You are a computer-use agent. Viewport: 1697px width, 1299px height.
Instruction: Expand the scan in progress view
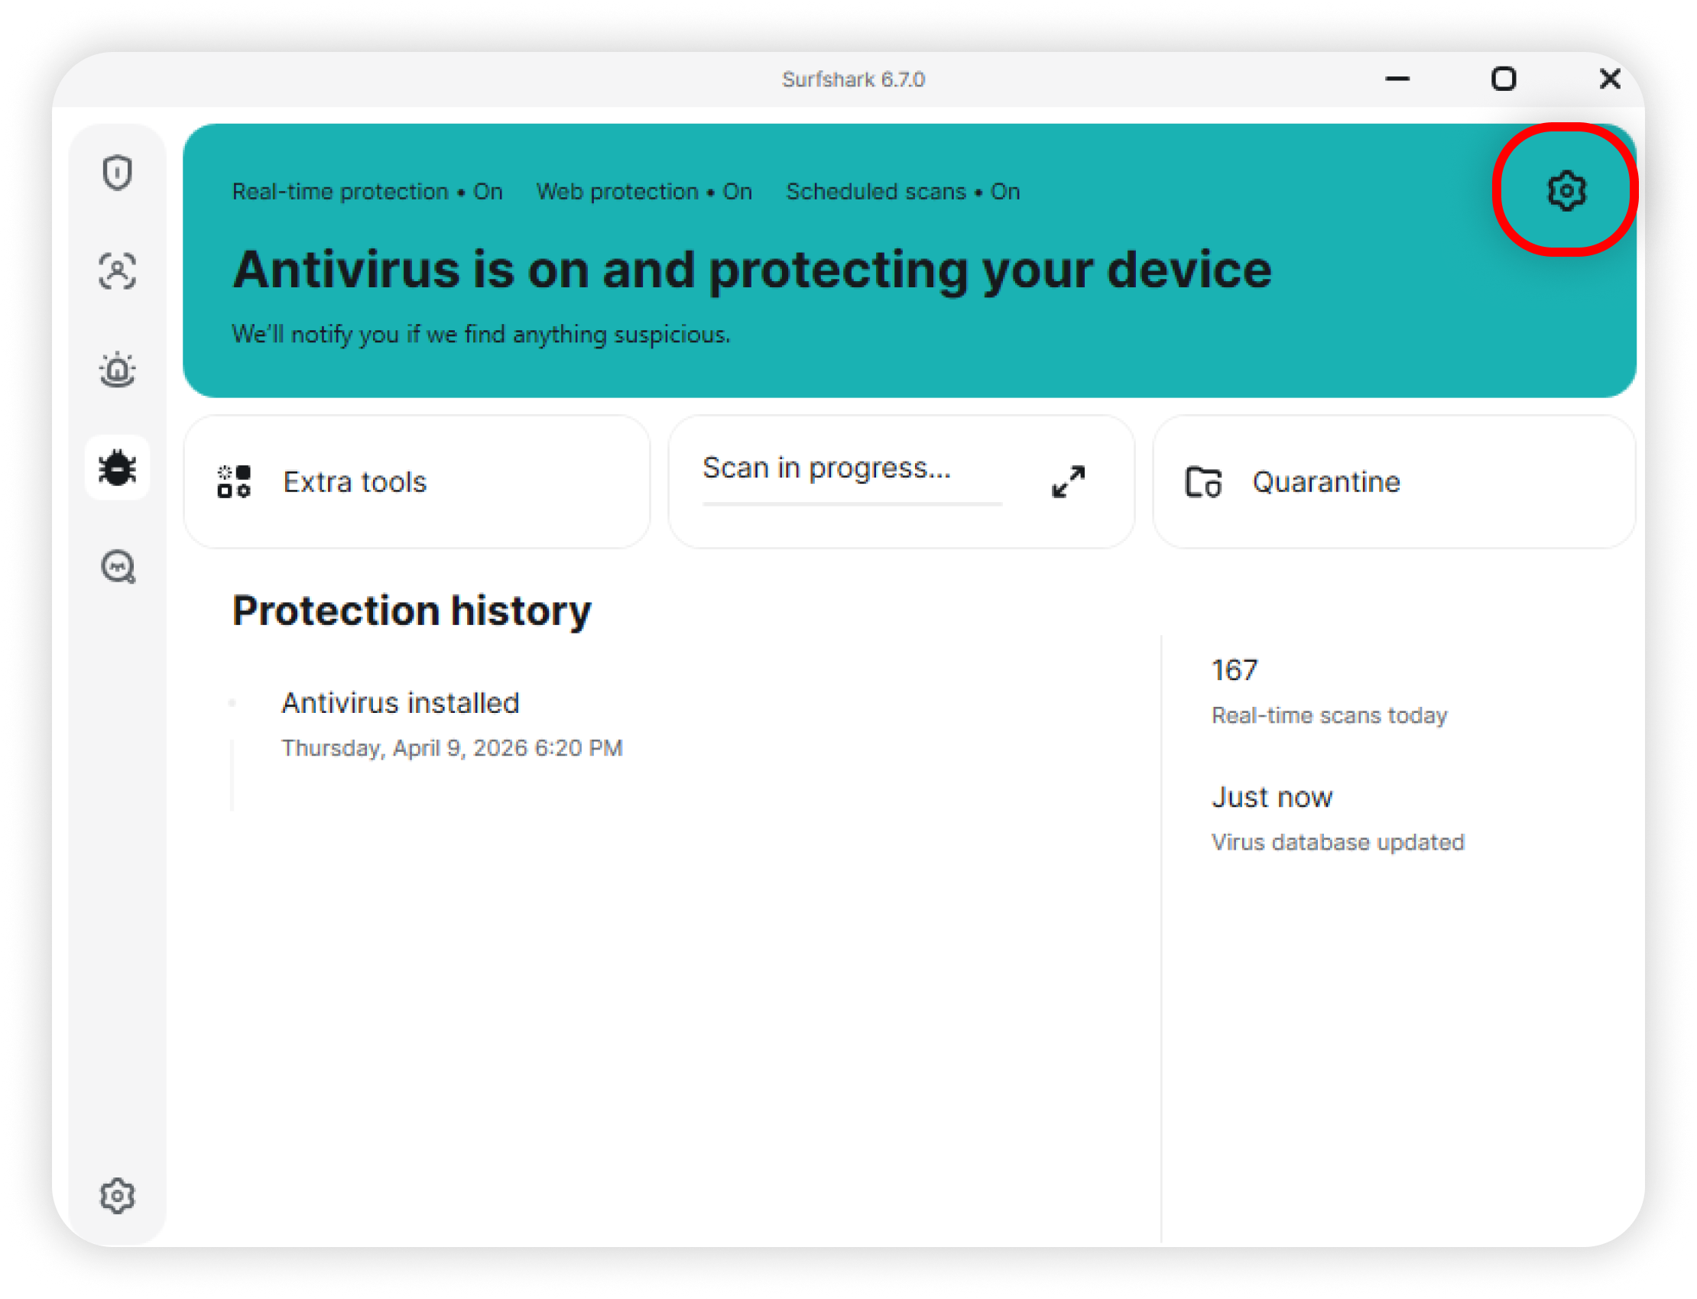1068,481
